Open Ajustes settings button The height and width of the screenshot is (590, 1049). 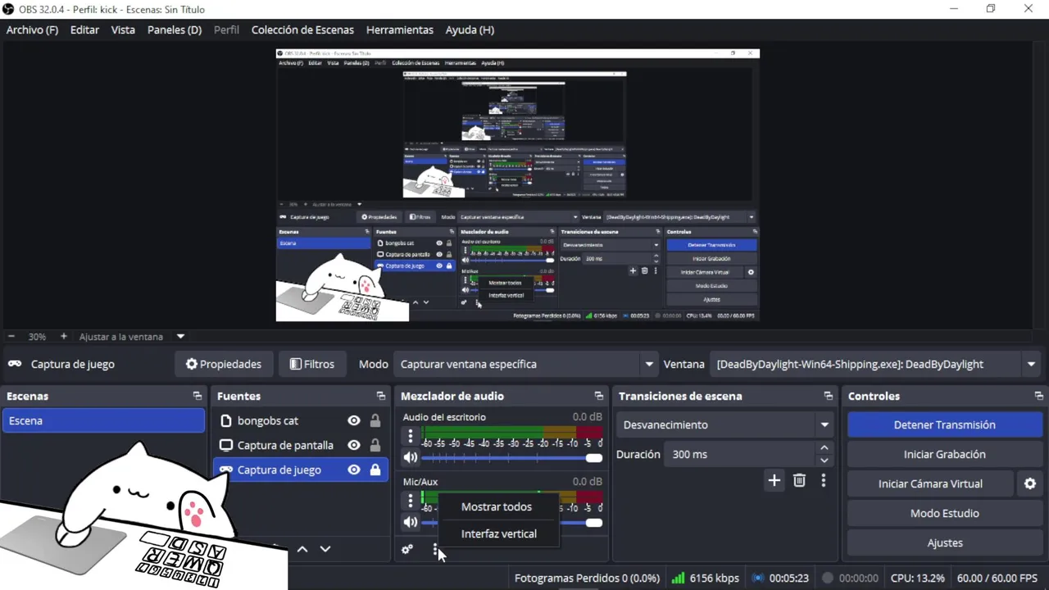pyautogui.click(x=945, y=542)
